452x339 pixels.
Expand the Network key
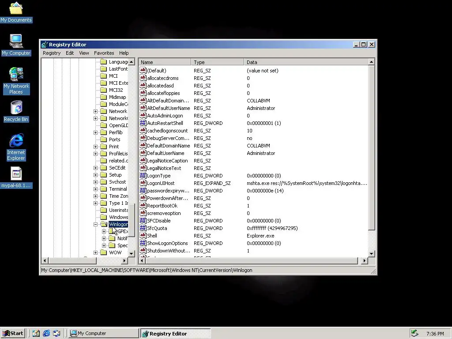click(95, 111)
